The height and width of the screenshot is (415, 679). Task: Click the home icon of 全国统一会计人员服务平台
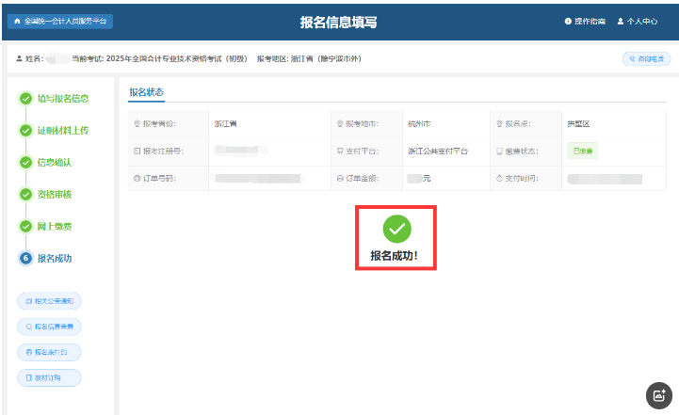(x=16, y=21)
